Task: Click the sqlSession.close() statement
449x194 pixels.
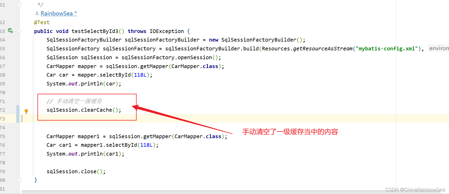Action: point(76,171)
